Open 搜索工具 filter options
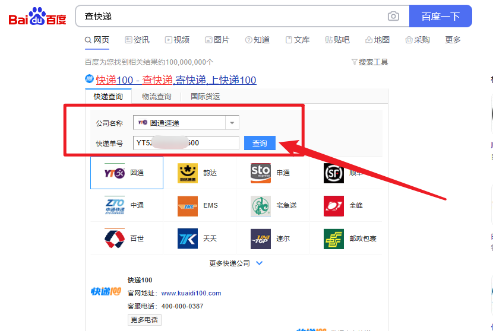 (369, 62)
